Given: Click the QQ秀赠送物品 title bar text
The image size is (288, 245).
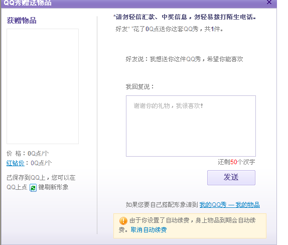Looking at the screenshot, I should 28,3.
